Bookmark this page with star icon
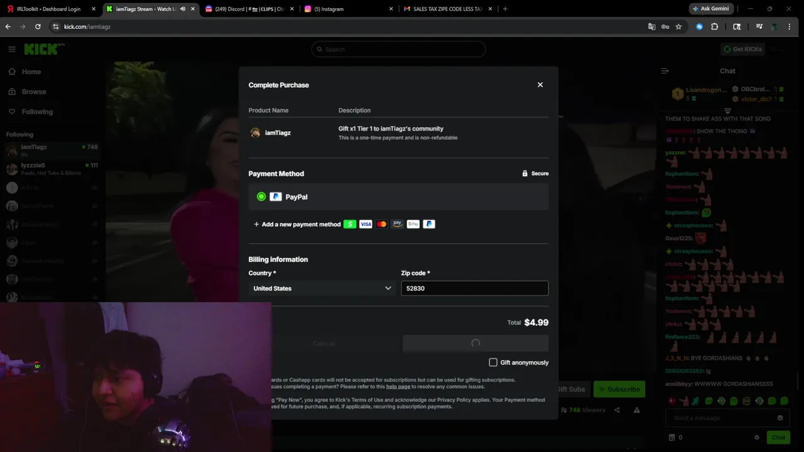The width and height of the screenshot is (804, 452). (678, 27)
